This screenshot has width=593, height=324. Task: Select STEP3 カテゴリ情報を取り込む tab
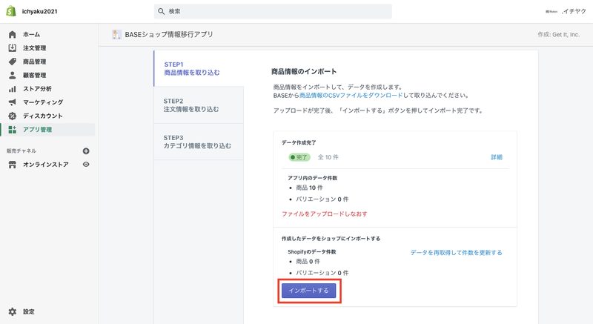click(x=199, y=142)
